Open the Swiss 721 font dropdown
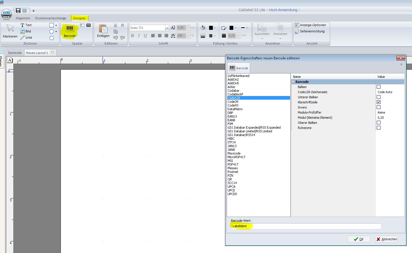 click(x=167, y=28)
